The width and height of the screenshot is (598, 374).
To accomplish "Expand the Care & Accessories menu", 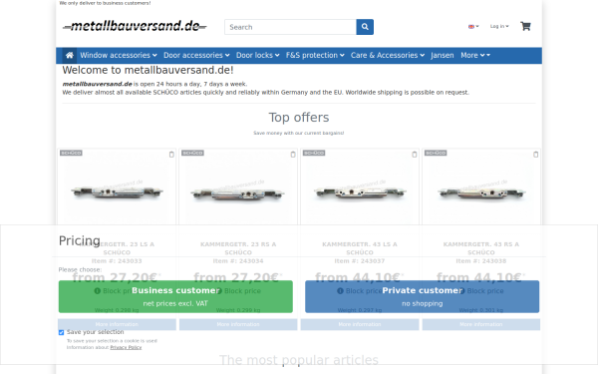I will (x=388, y=55).
